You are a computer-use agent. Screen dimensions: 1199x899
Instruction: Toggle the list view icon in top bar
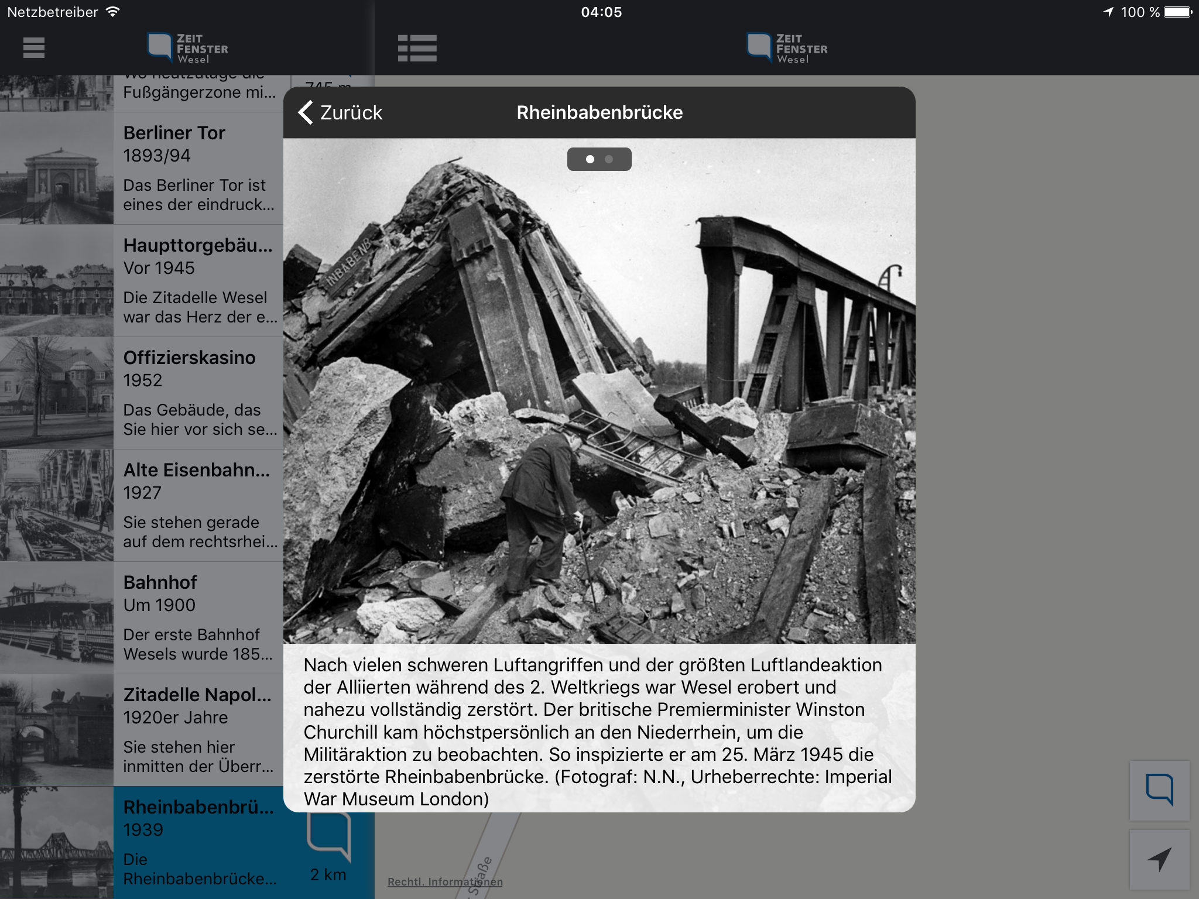tap(417, 48)
